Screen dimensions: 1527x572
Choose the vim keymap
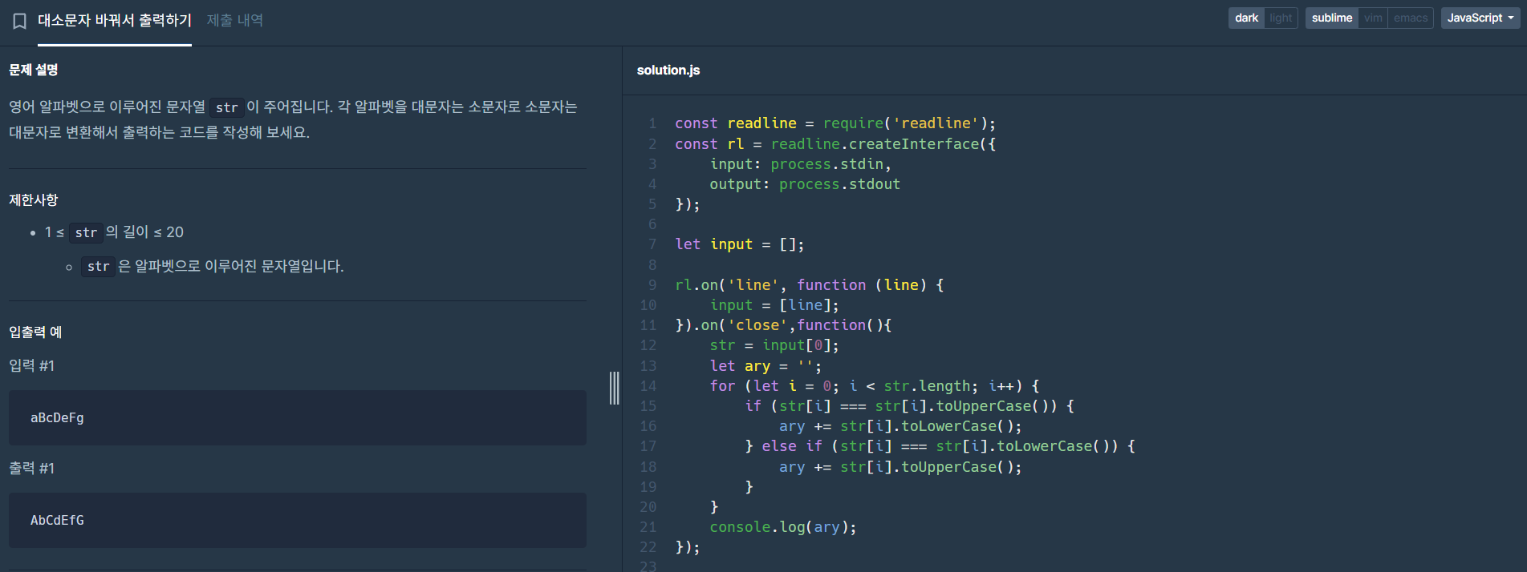pyautogui.click(x=1373, y=18)
